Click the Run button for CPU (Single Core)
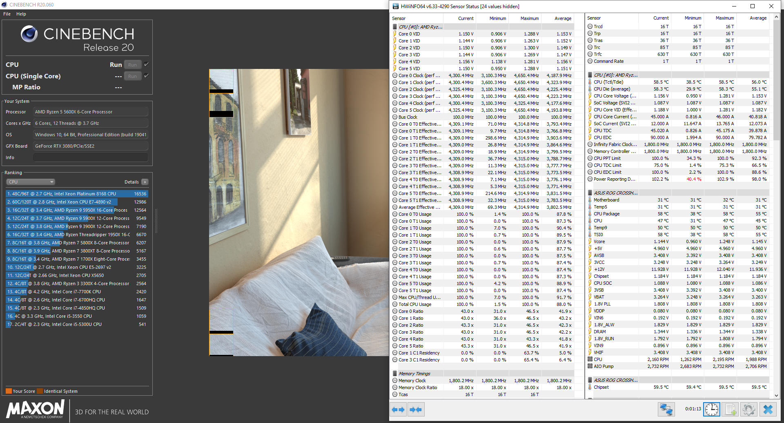 pyautogui.click(x=133, y=76)
